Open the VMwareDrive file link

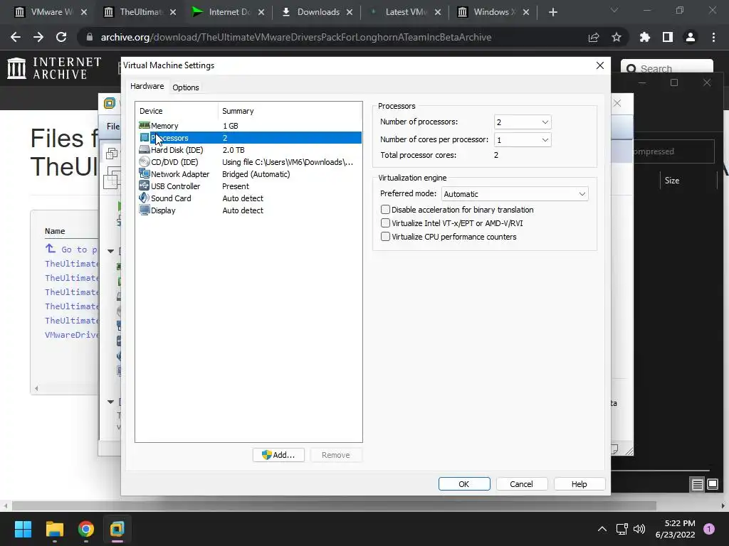tap(72, 334)
